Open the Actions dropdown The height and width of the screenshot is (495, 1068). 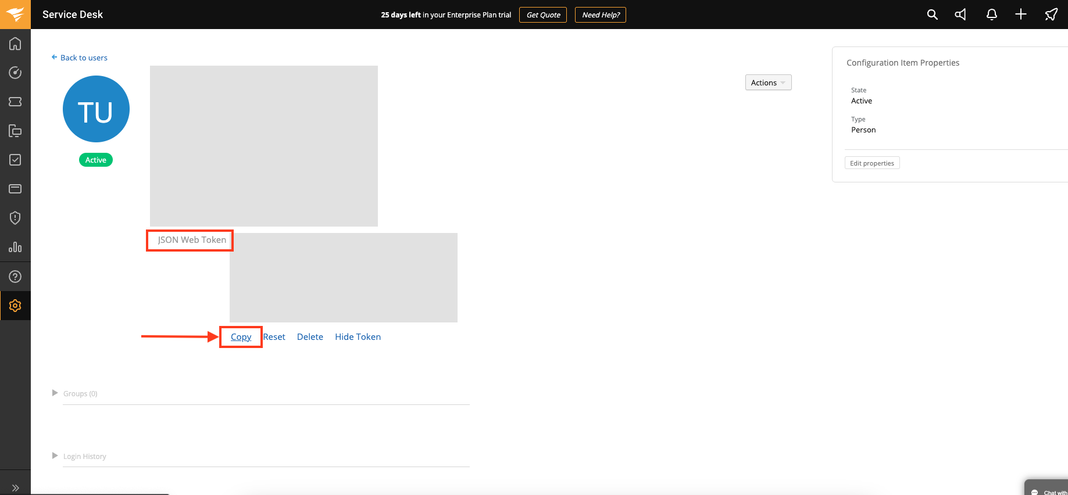(x=768, y=82)
